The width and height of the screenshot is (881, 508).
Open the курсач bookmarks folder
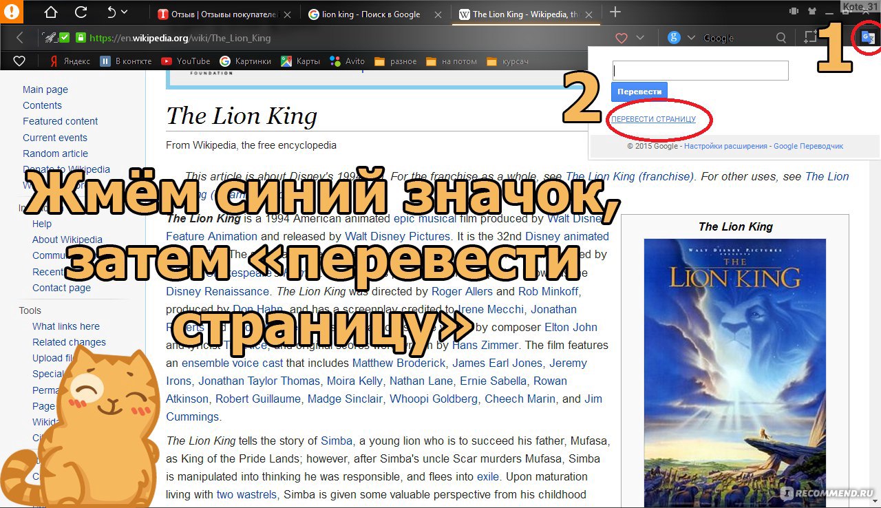pos(507,61)
